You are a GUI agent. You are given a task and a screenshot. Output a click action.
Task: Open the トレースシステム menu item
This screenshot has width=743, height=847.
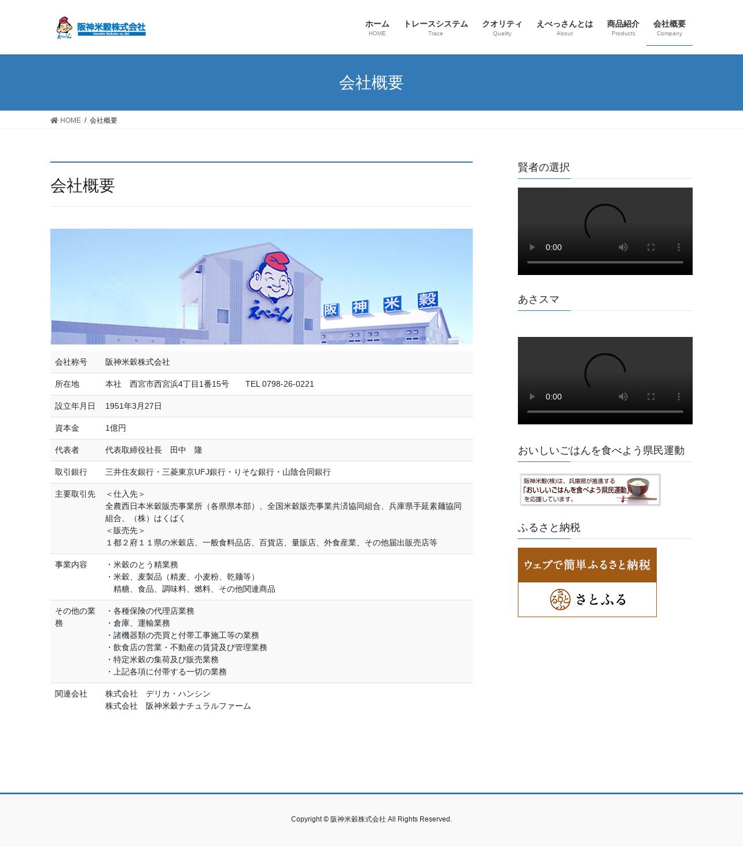[436, 27]
